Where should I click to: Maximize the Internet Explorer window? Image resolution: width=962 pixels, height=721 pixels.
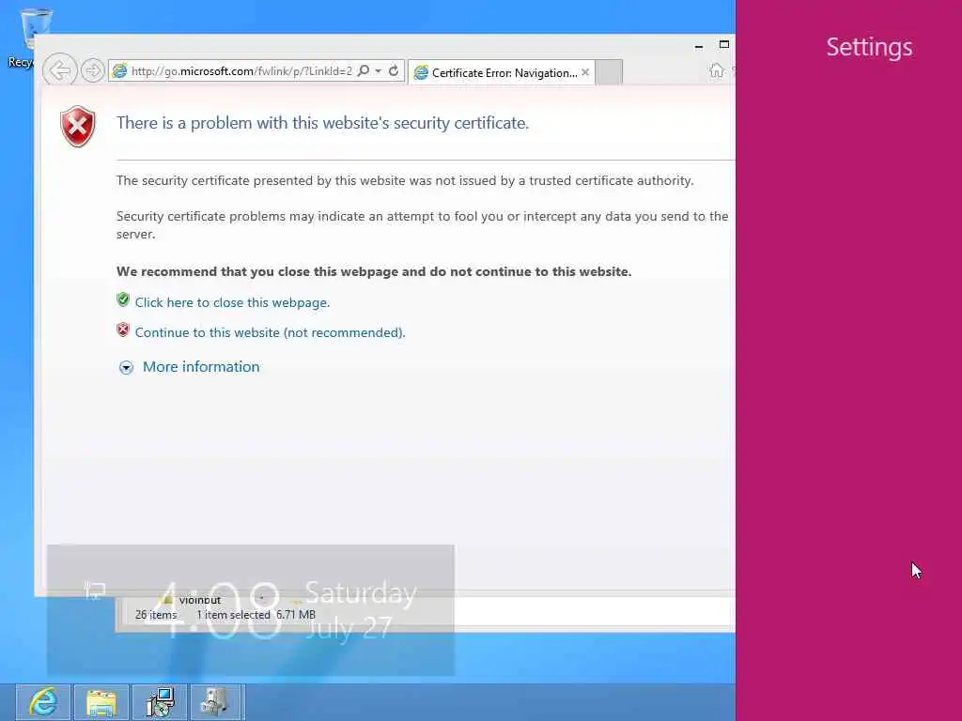coord(724,44)
